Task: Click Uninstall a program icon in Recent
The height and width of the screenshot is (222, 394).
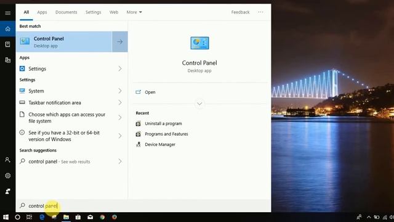Action: coord(138,123)
